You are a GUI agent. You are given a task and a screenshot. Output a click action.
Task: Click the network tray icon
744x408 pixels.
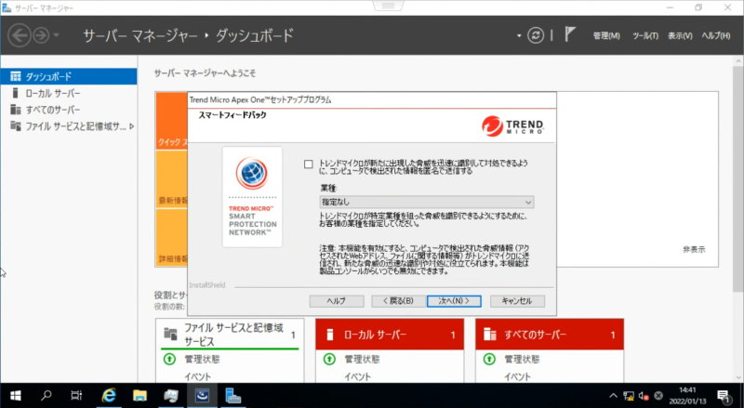point(629,396)
